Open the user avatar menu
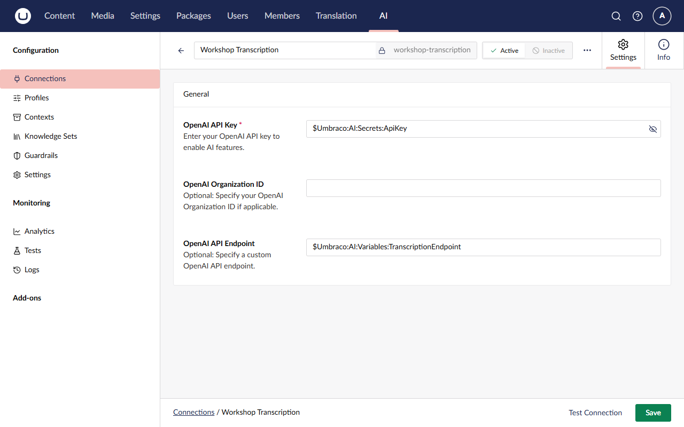 (x=662, y=16)
